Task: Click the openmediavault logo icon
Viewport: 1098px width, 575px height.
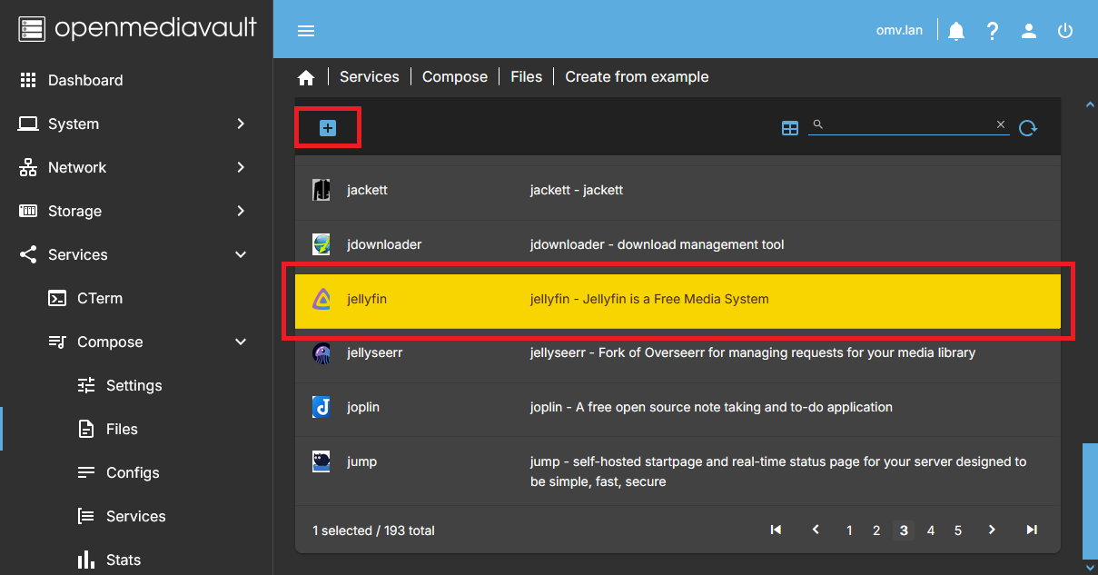Action: [x=30, y=28]
